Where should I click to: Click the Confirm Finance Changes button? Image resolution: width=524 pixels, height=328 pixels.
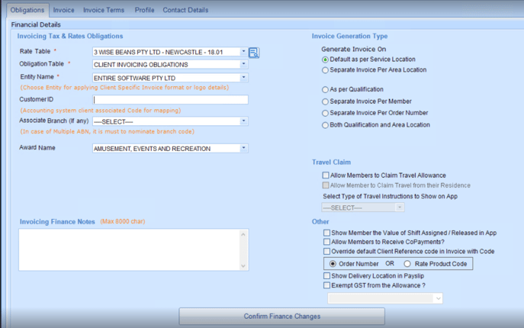pyautogui.click(x=281, y=317)
